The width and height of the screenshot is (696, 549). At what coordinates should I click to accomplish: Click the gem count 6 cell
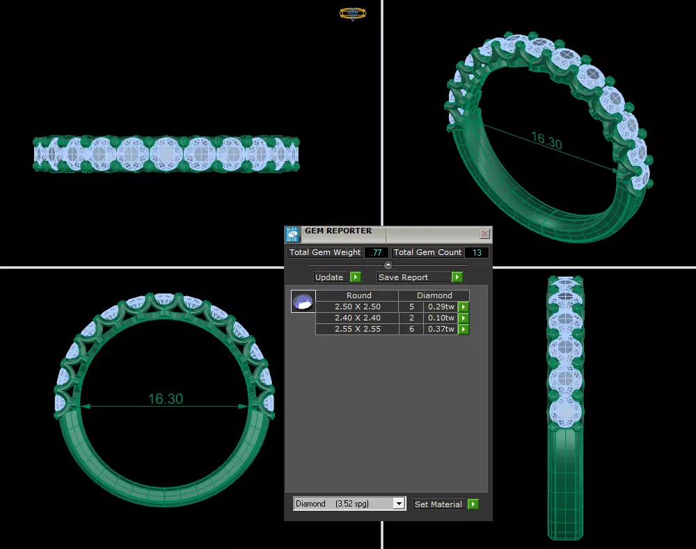[x=411, y=329]
